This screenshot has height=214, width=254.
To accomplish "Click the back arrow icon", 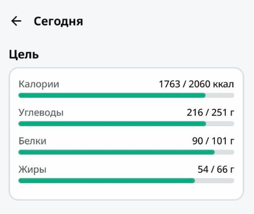I will point(16,21).
